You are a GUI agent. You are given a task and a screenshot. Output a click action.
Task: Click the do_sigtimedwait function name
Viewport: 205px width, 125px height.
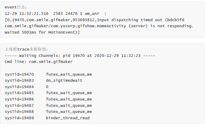pos(64,81)
